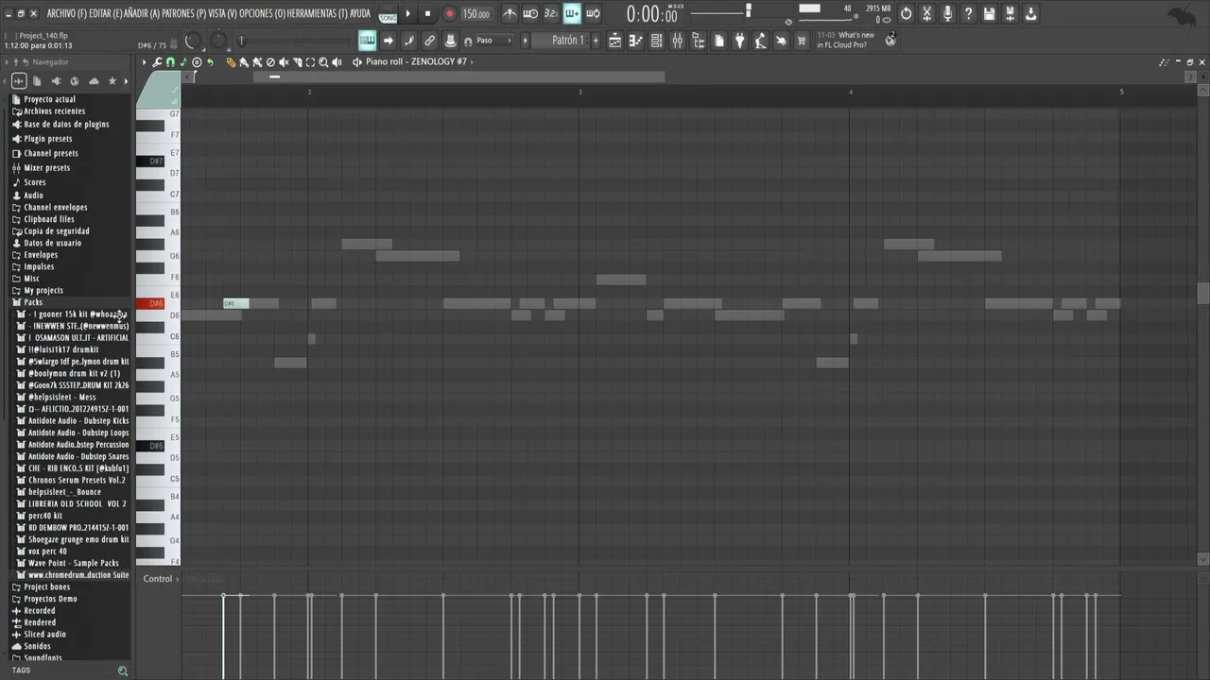Open the Mixer window icon

coord(678,41)
